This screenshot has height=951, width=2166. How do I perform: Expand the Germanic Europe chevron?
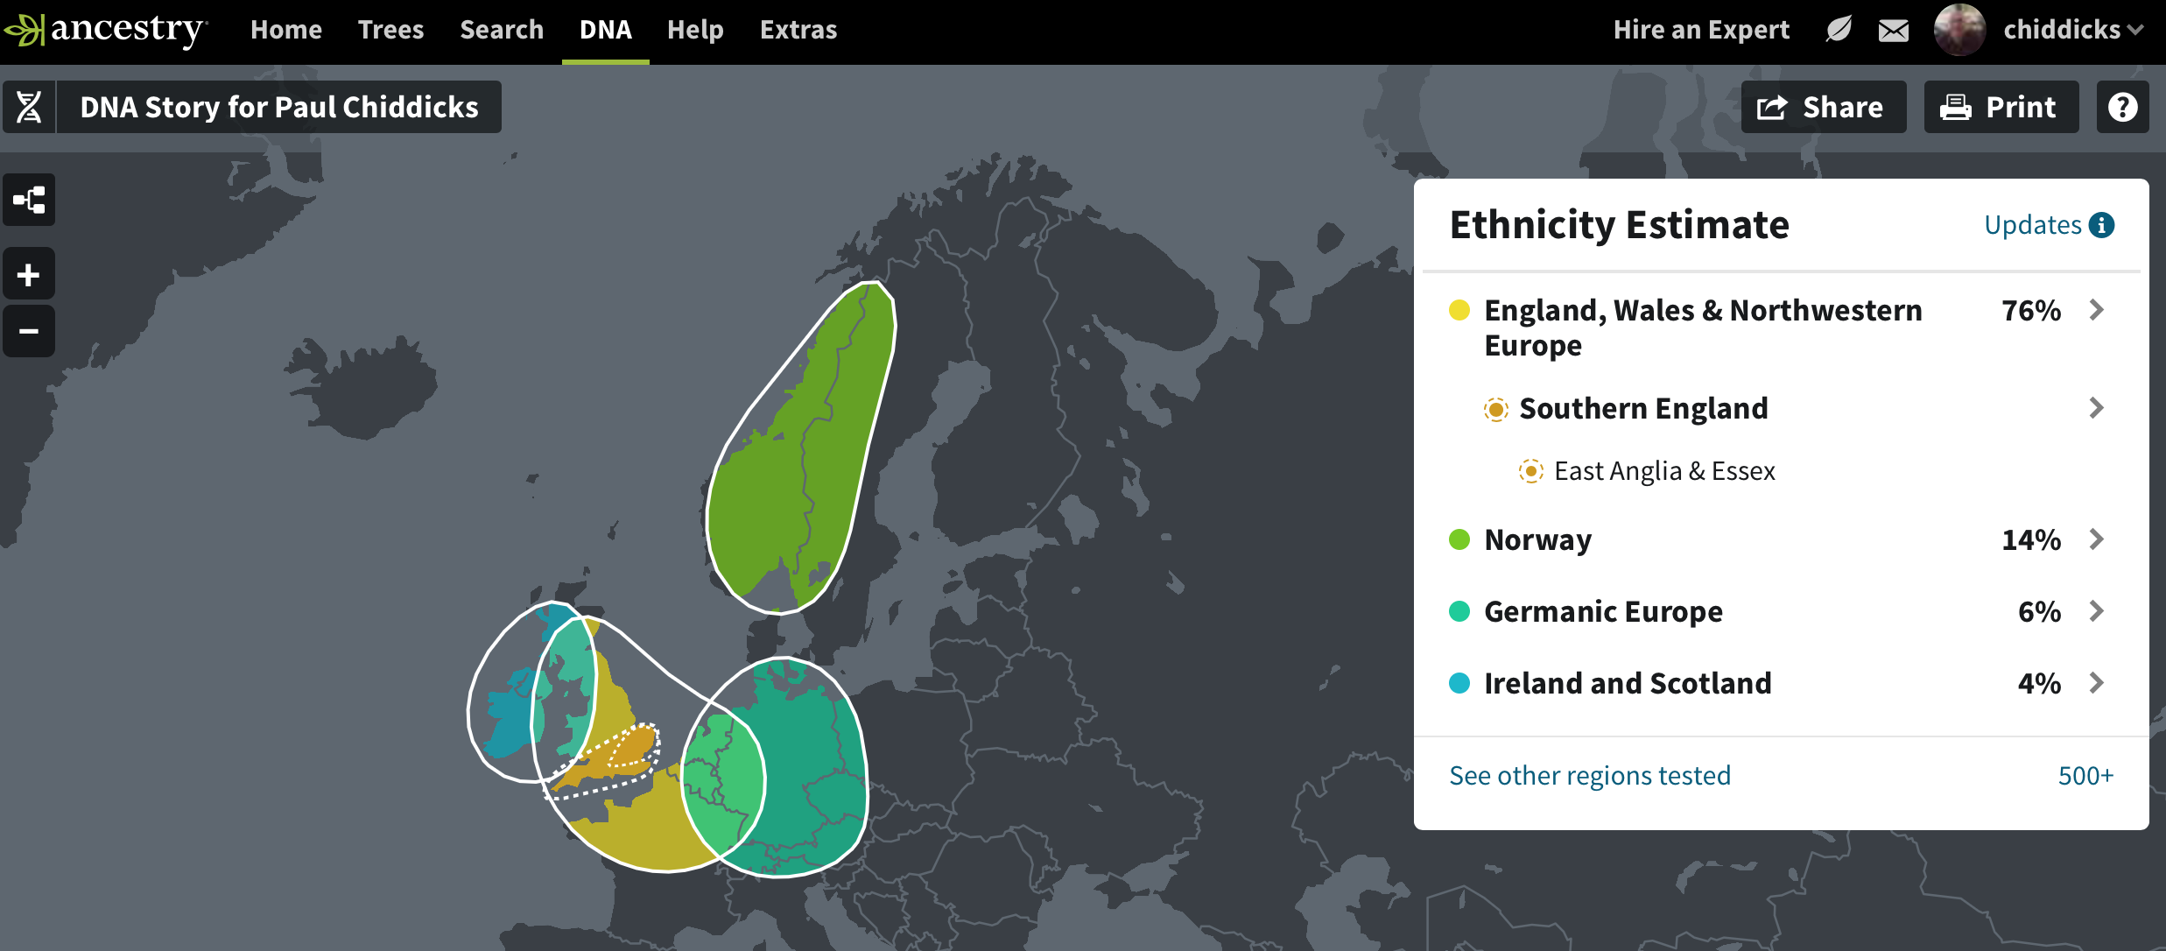click(x=2096, y=610)
